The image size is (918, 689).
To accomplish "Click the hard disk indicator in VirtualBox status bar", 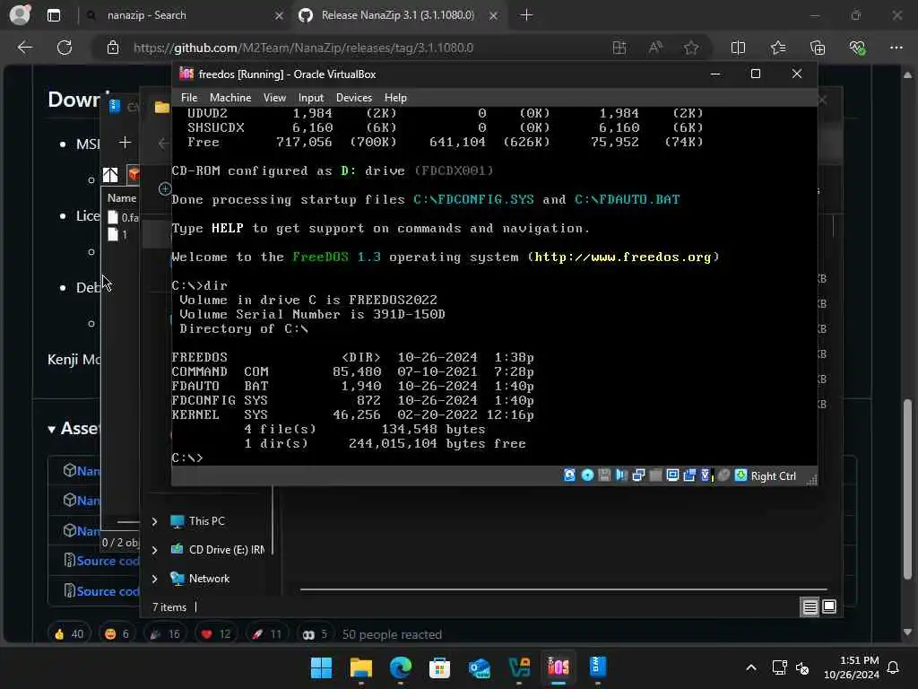I will tap(569, 475).
